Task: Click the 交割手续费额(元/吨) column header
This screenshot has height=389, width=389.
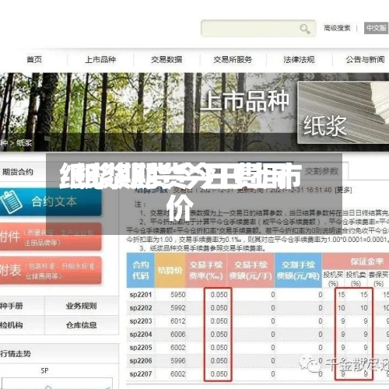Action: [x=298, y=270]
